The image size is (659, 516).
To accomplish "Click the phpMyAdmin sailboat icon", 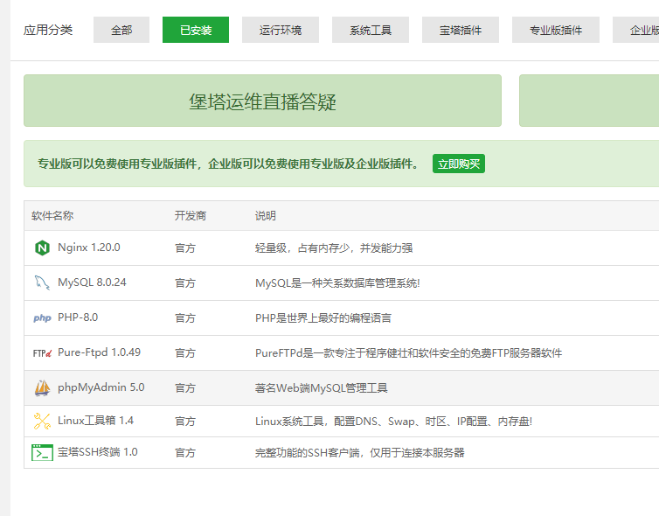I will coord(42,387).
